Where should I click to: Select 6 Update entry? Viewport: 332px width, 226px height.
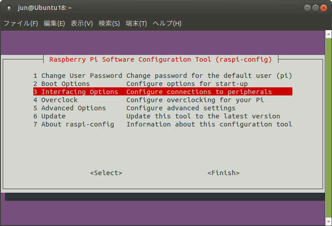coord(162,116)
